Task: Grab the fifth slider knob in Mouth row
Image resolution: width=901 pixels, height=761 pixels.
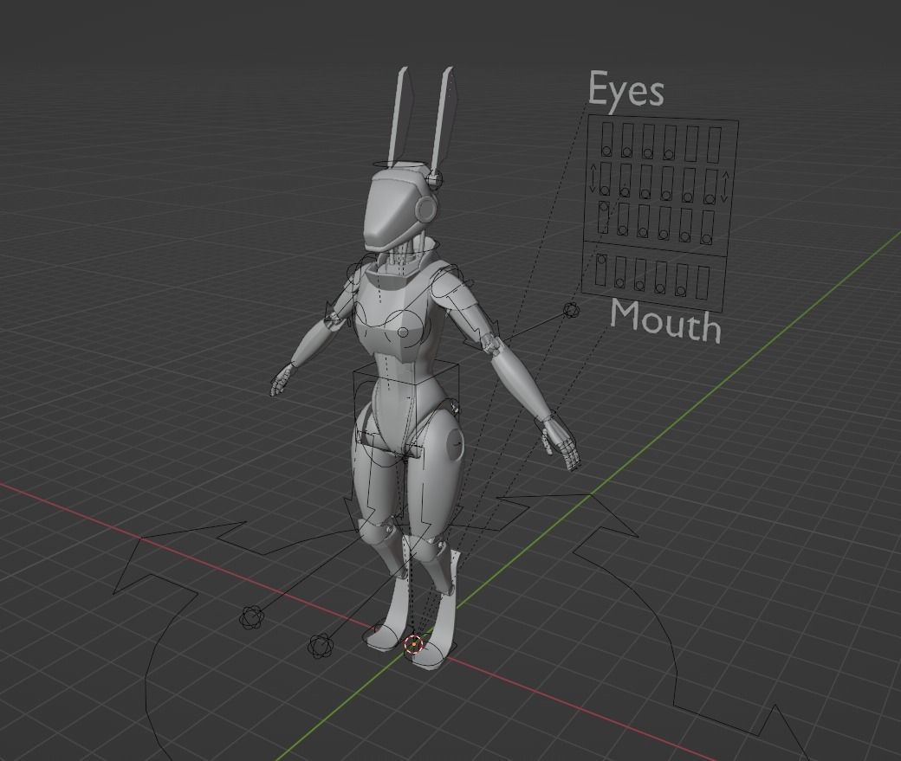Action: [x=680, y=291]
